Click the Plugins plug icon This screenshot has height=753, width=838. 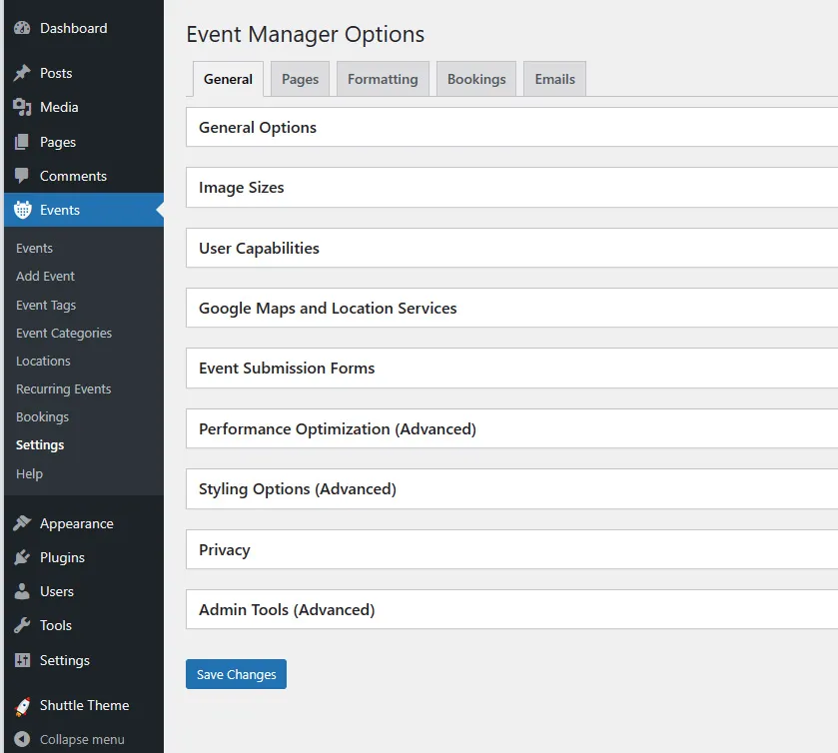[x=22, y=557]
